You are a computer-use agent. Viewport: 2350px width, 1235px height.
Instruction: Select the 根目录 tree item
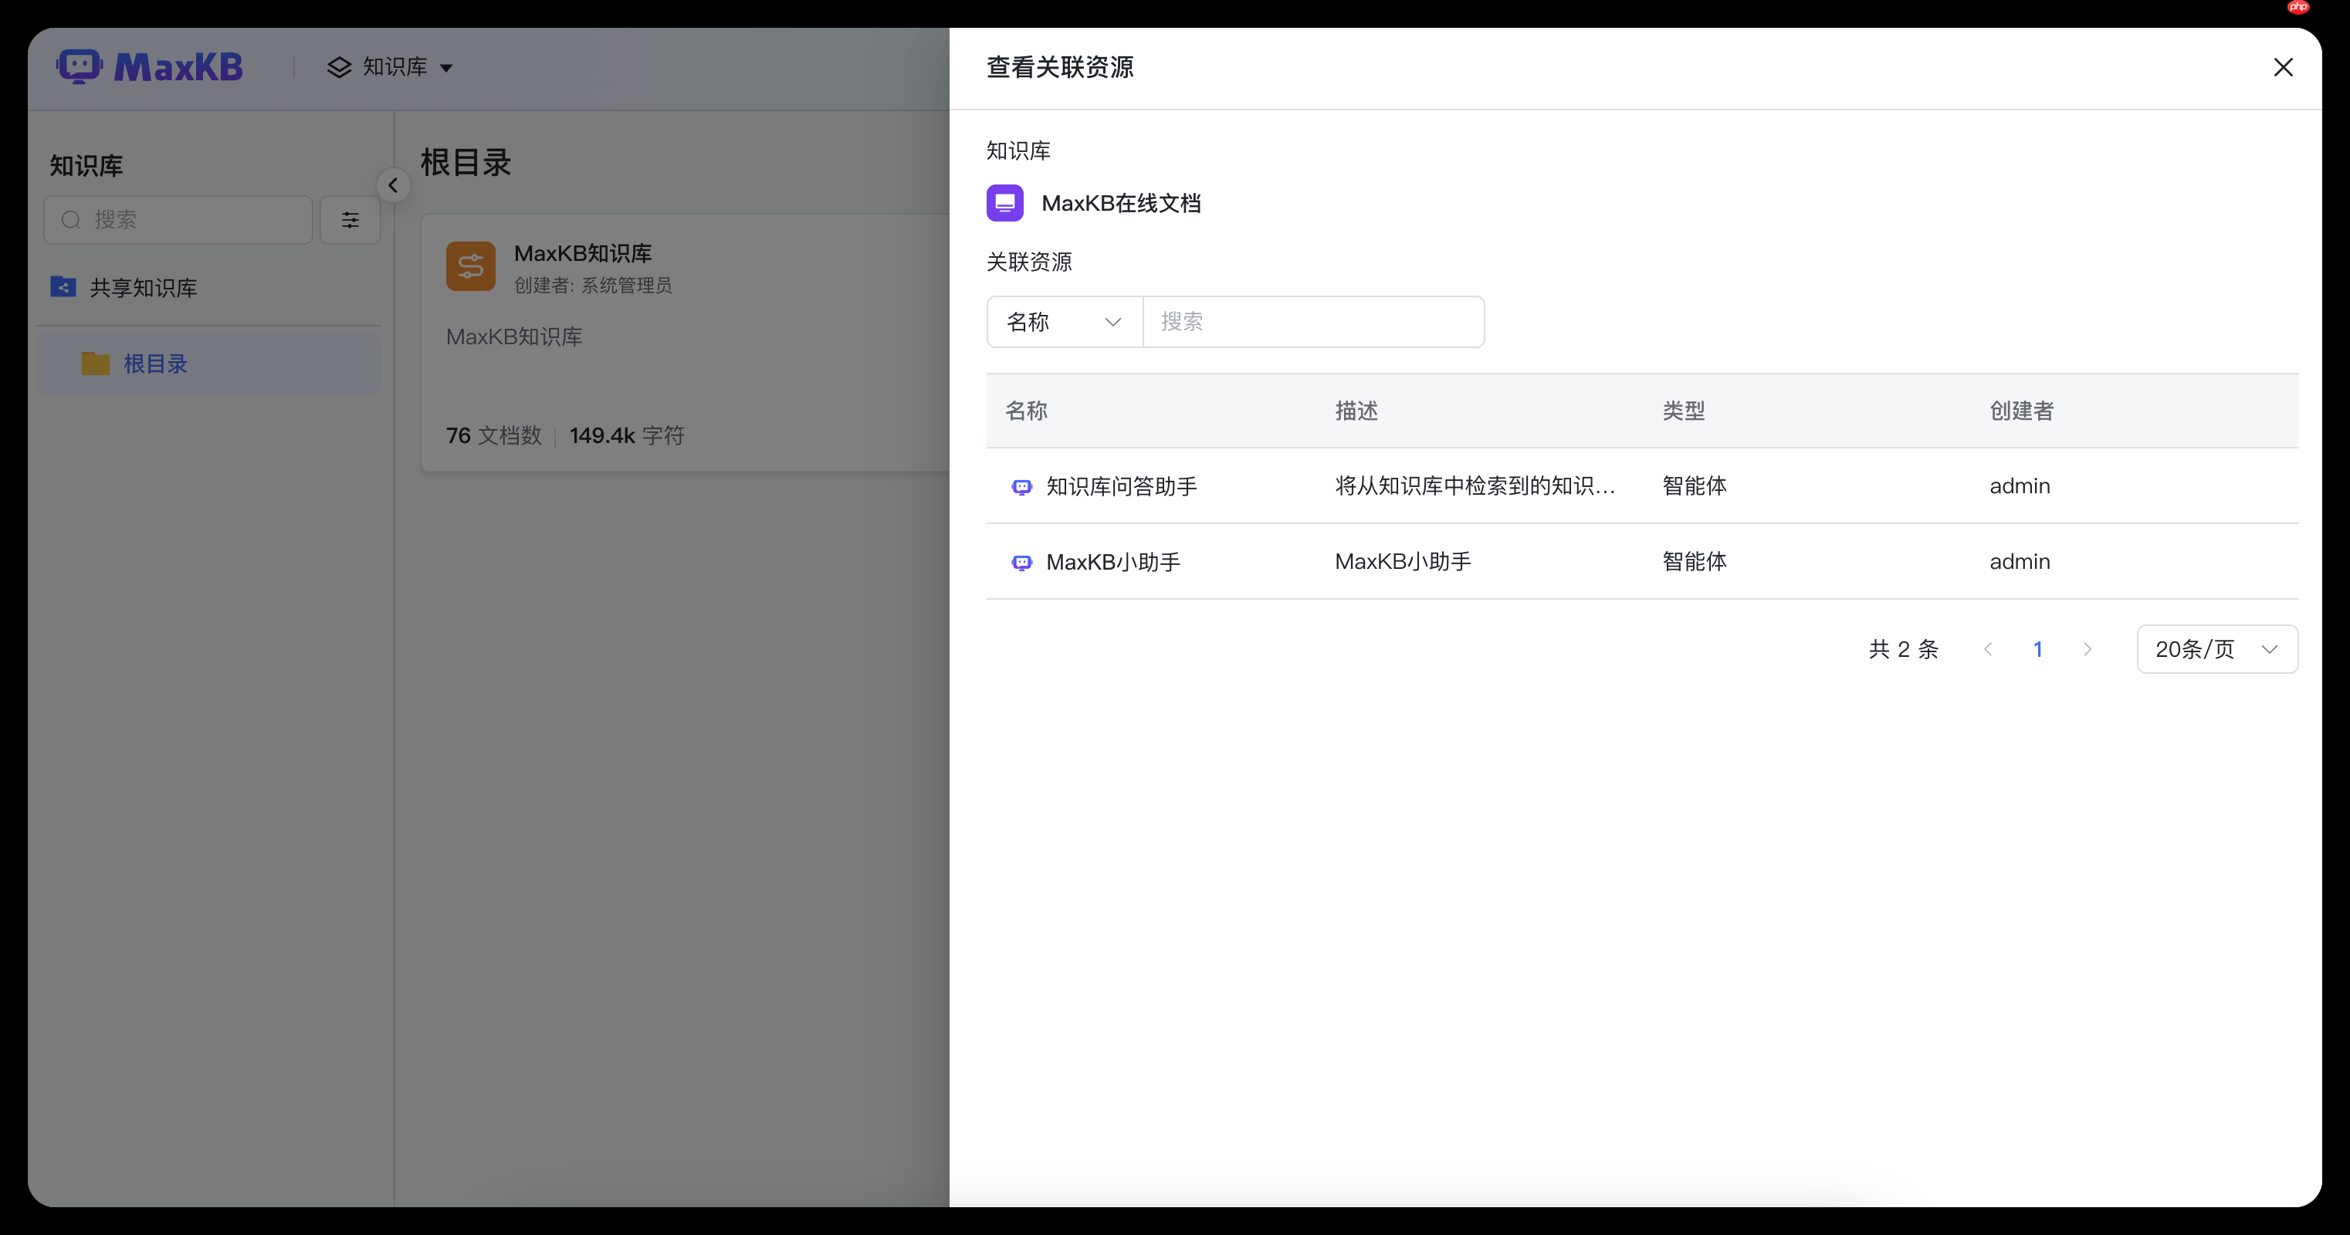(157, 363)
